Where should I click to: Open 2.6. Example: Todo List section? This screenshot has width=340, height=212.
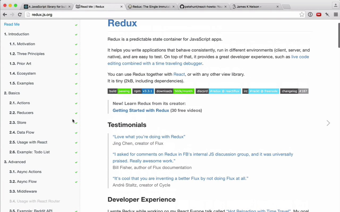click(x=29, y=152)
